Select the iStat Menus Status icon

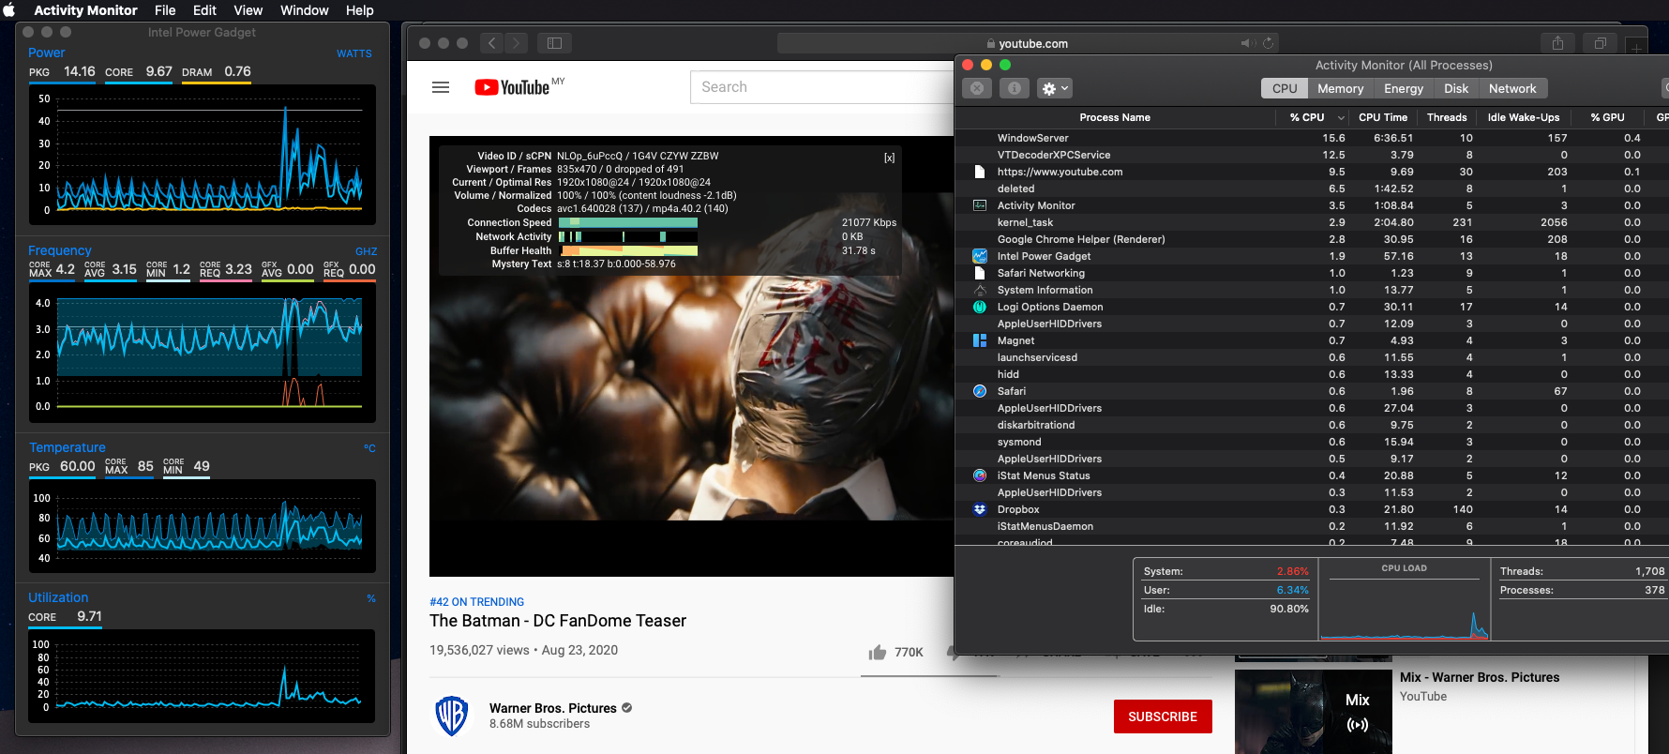click(x=980, y=475)
